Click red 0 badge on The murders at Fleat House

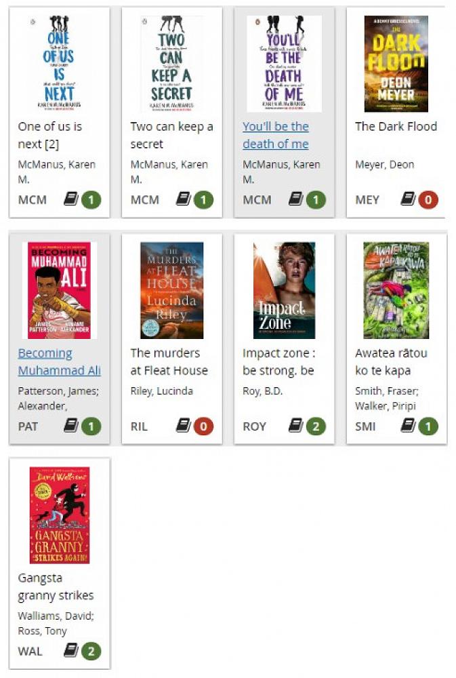tap(203, 426)
